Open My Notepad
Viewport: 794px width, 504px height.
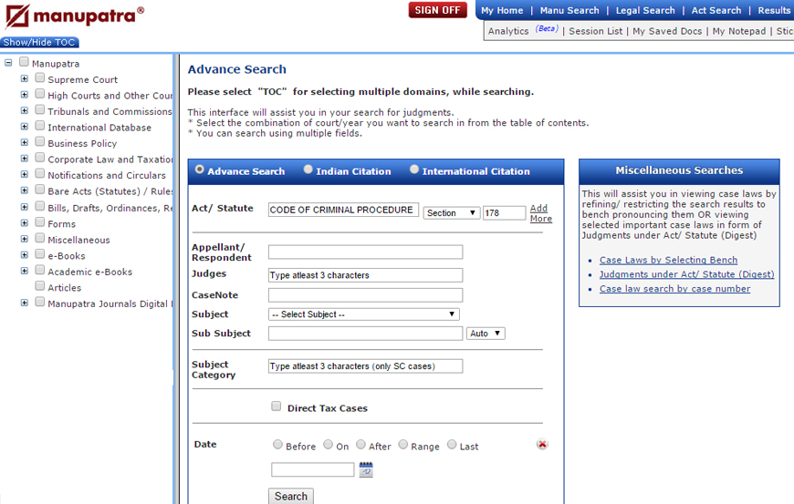point(739,31)
